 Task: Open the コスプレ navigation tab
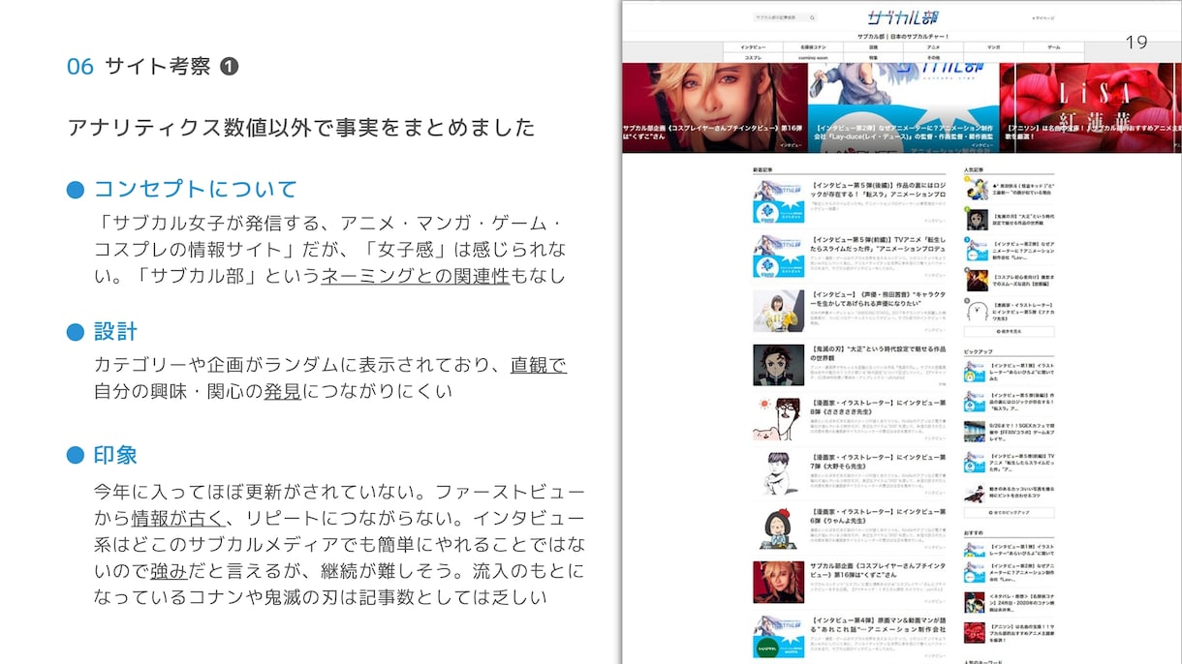coord(753,58)
